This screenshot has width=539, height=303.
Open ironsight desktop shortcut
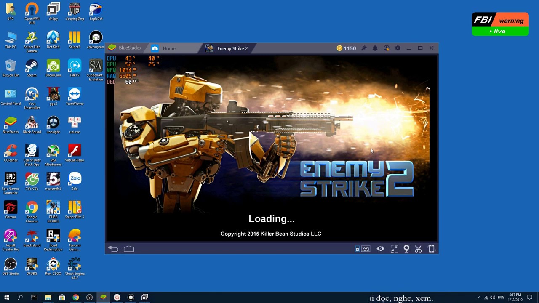(53, 125)
